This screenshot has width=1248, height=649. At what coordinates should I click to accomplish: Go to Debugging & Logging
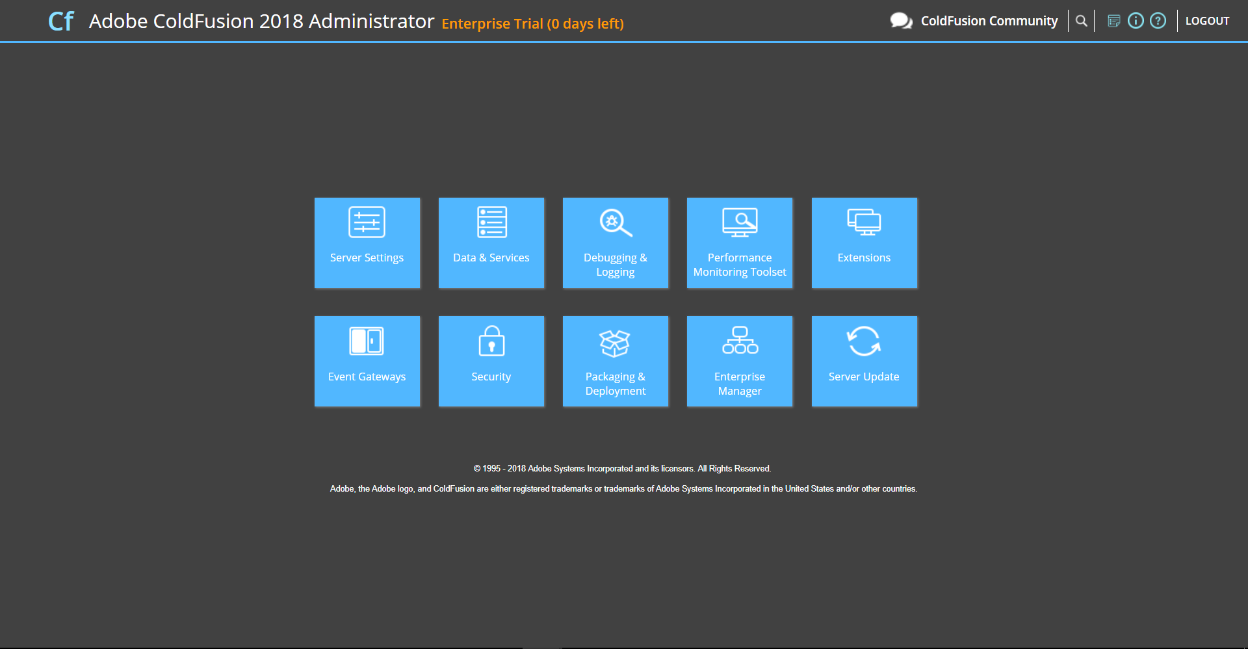(x=615, y=243)
